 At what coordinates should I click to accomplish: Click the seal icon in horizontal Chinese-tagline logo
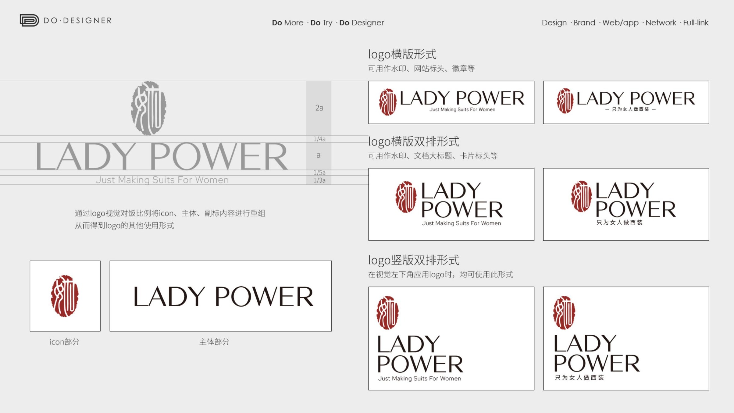tap(565, 101)
